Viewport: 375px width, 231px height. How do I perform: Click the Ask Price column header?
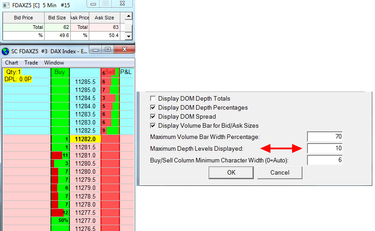80,18
